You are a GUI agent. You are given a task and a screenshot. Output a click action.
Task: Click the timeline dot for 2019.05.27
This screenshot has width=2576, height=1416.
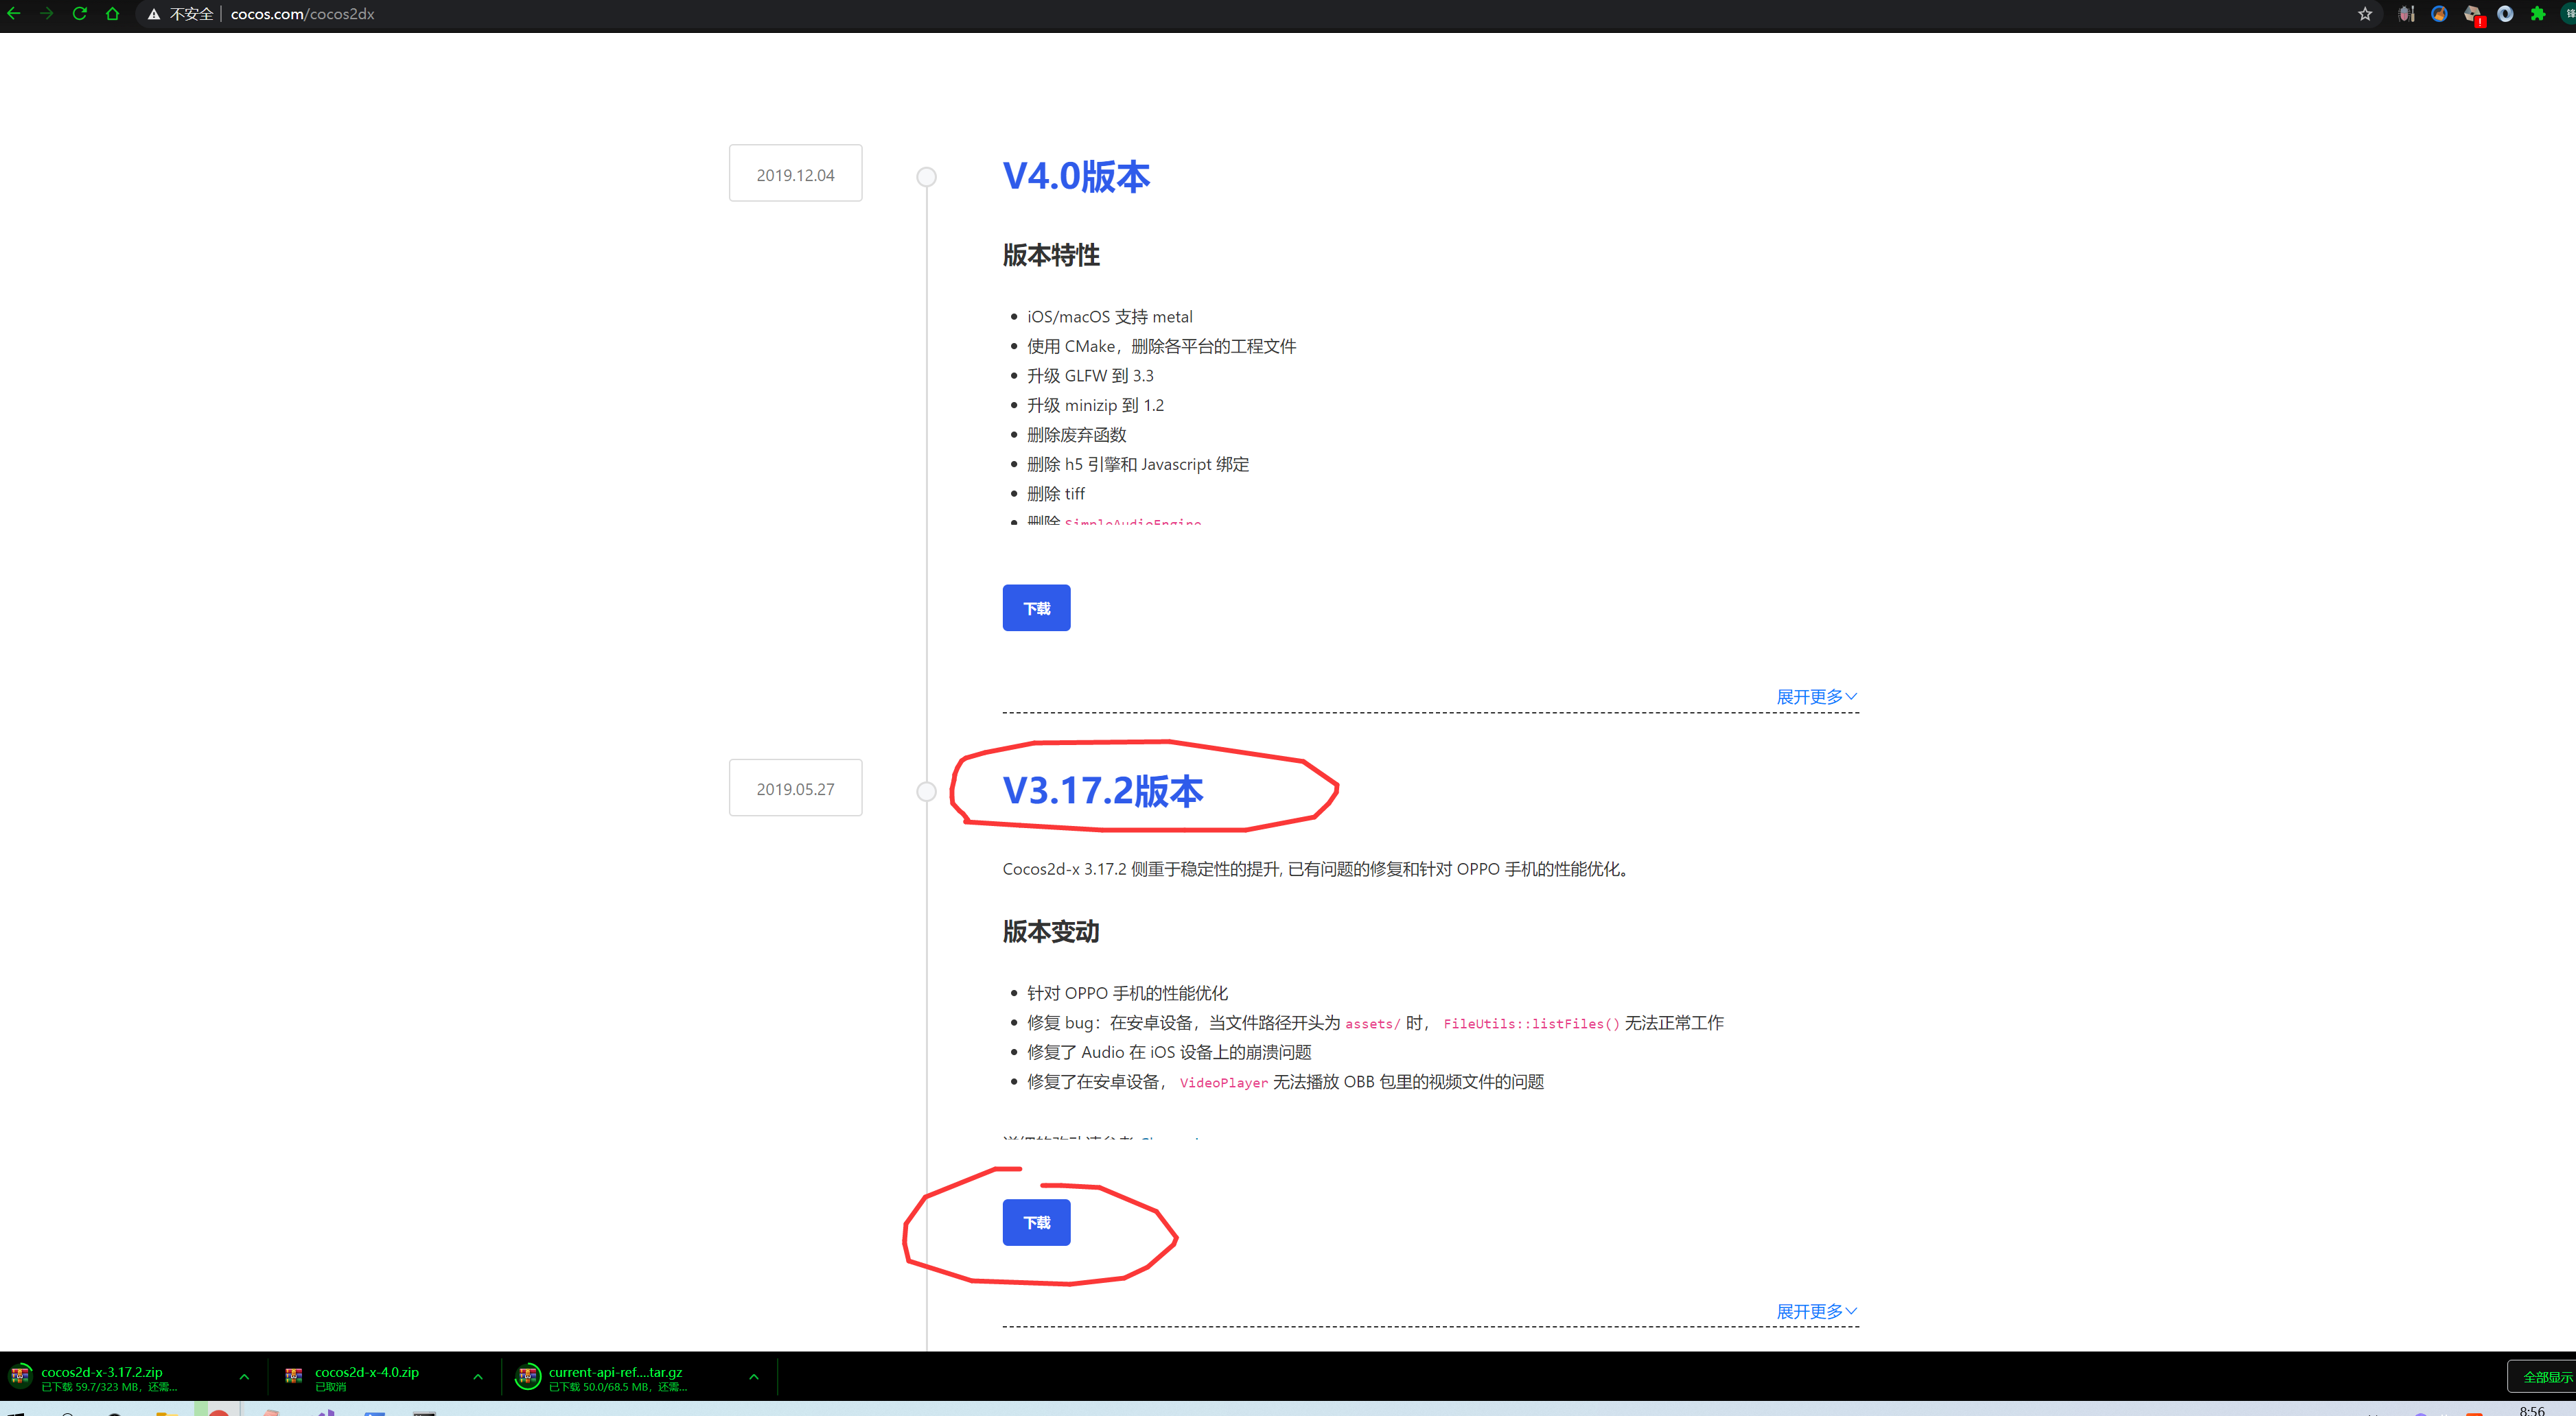927,792
